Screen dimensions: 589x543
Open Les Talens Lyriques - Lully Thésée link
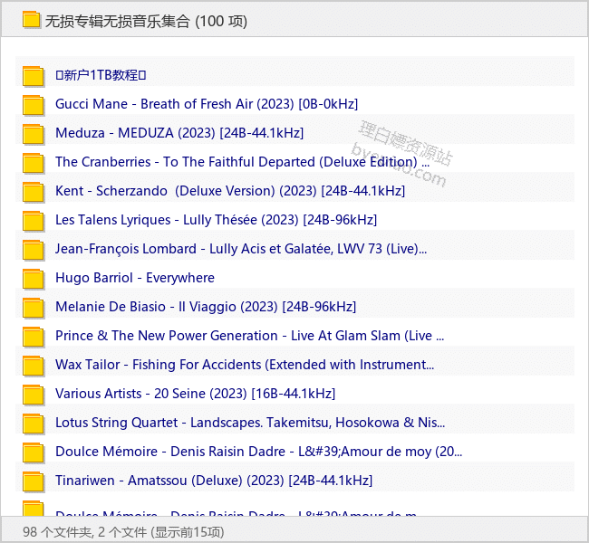[216, 220]
